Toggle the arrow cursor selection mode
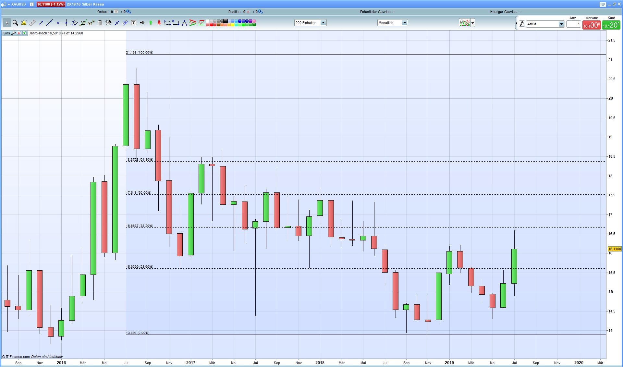Screen dimensions: 623x367 (x=7, y=23)
